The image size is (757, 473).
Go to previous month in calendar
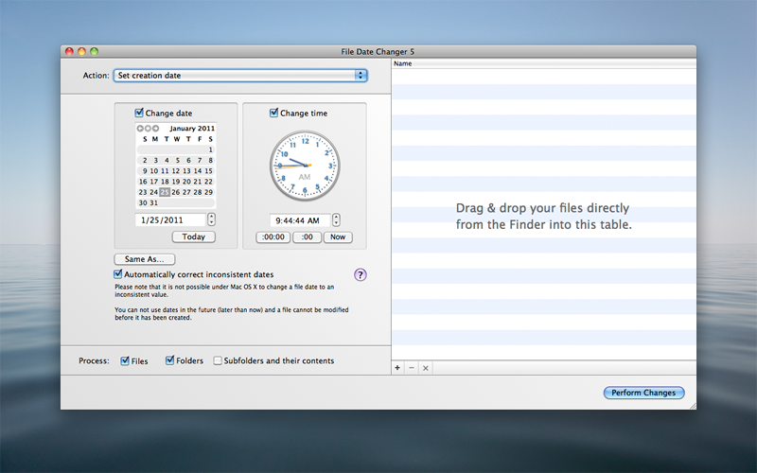(140, 129)
